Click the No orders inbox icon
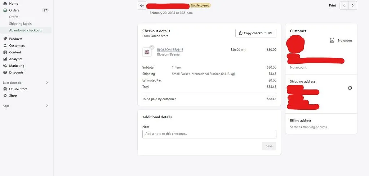Screen dimensions: 369x176 [332, 40]
